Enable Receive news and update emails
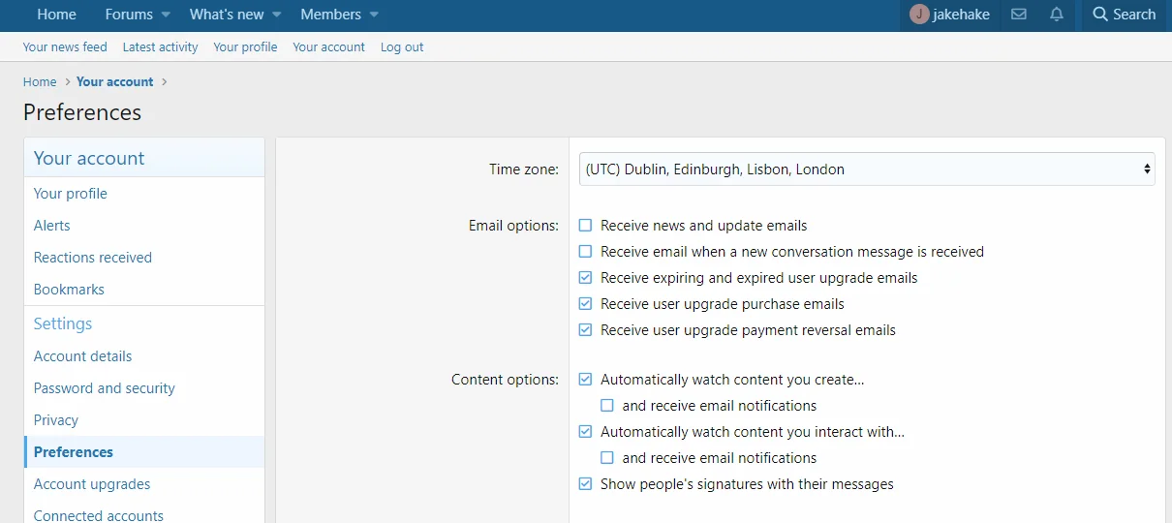This screenshot has height=523, width=1172. pos(585,226)
